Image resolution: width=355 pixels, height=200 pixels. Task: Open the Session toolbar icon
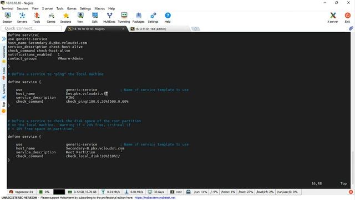pyautogui.click(x=7, y=18)
